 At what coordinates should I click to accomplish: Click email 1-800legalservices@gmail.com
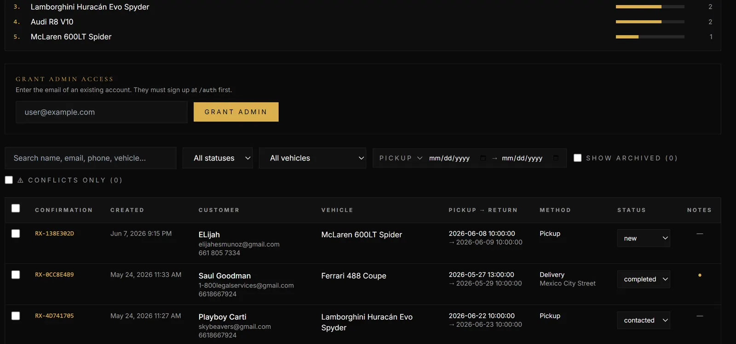coord(246,286)
